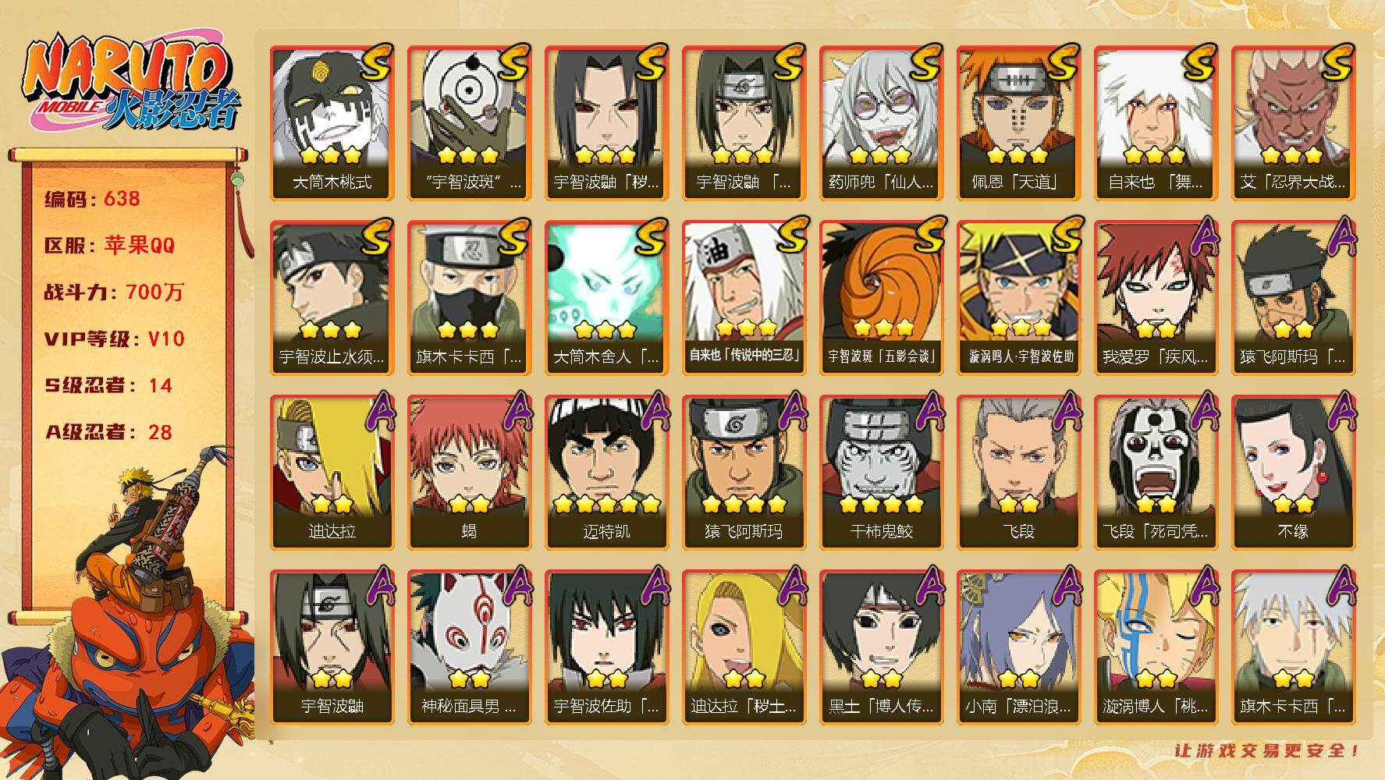Select the 大筒木桃式 ninja card
1385x780 pixels.
coord(332,123)
